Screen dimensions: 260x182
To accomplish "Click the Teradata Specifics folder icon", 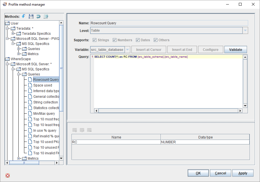I will click(19, 33).
